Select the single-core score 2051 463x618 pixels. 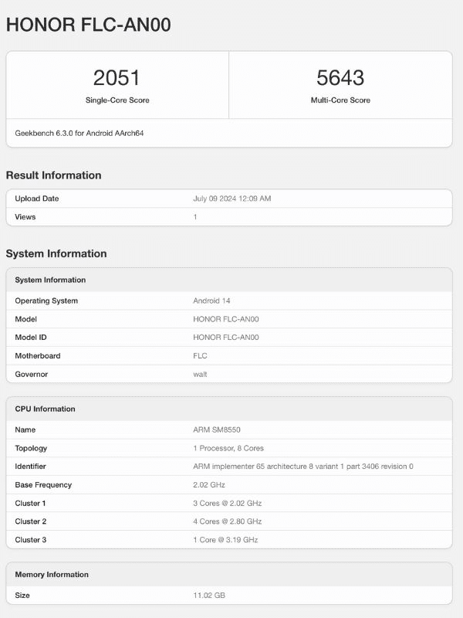[117, 78]
